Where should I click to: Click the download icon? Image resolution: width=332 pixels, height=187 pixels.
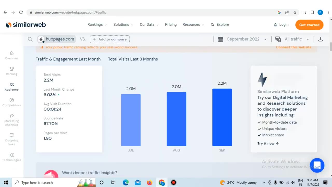point(320,39)
